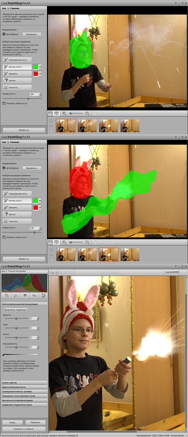The height and width of the screenshot is (437, 188).
Task: Select Crop tool under histogram in Шаг 2
Action: click(x=6, y=296)
